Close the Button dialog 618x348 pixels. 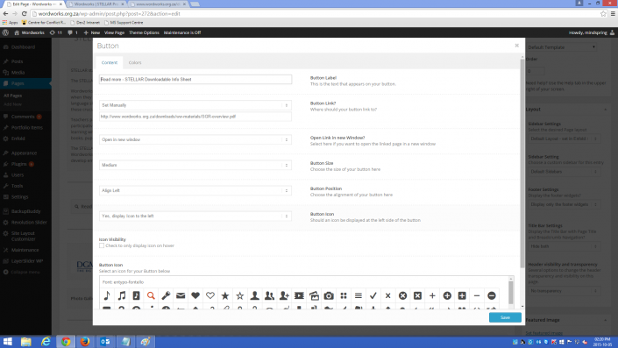[516, 46]
